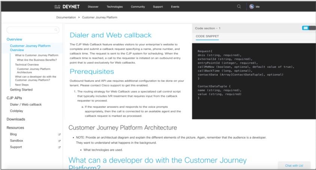
Task: Open Dialer / Web callback in sidebar
Action: [x=26, y=104]
